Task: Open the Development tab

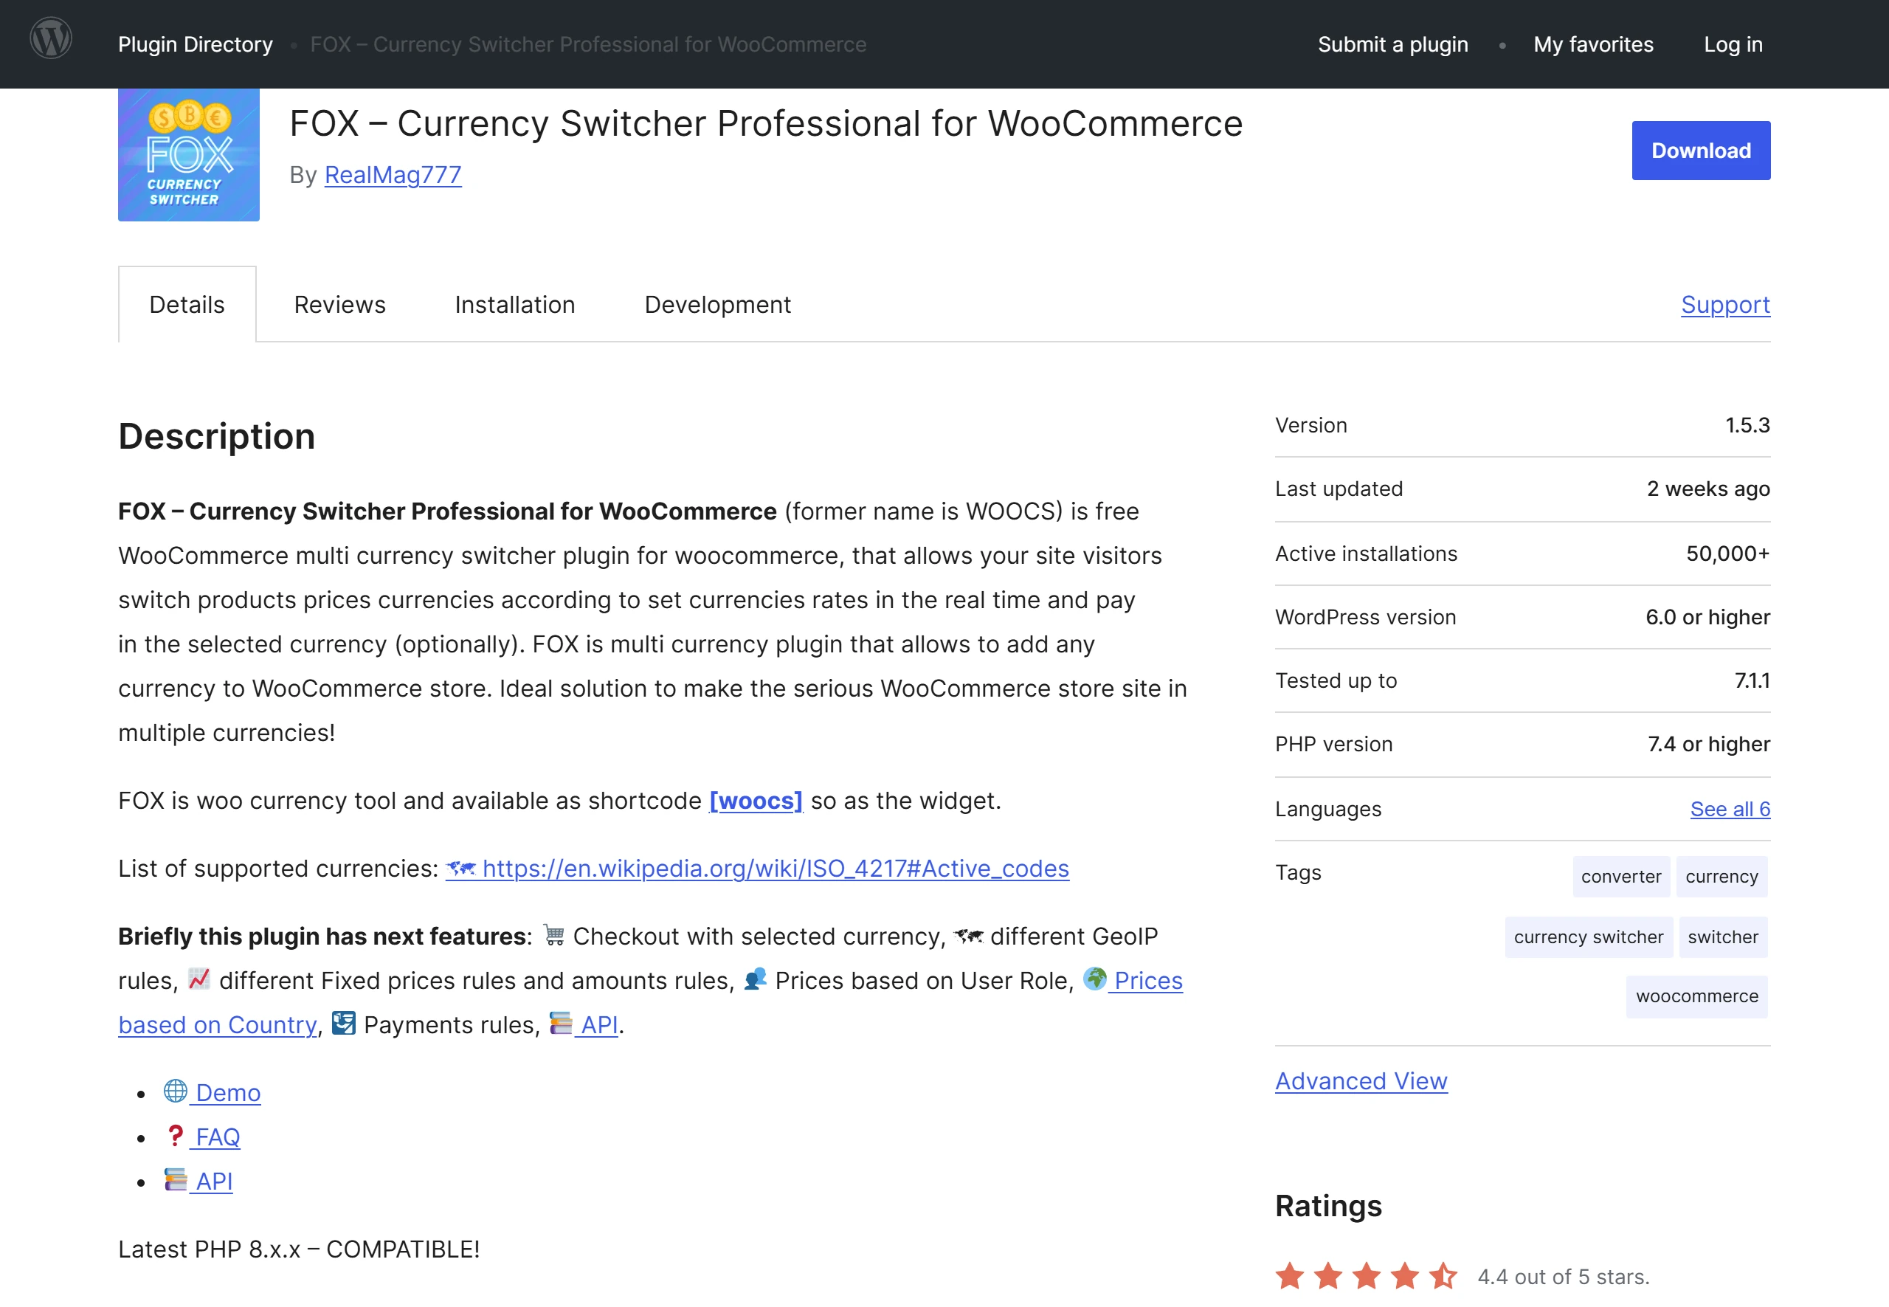Action: coord(717,304)
